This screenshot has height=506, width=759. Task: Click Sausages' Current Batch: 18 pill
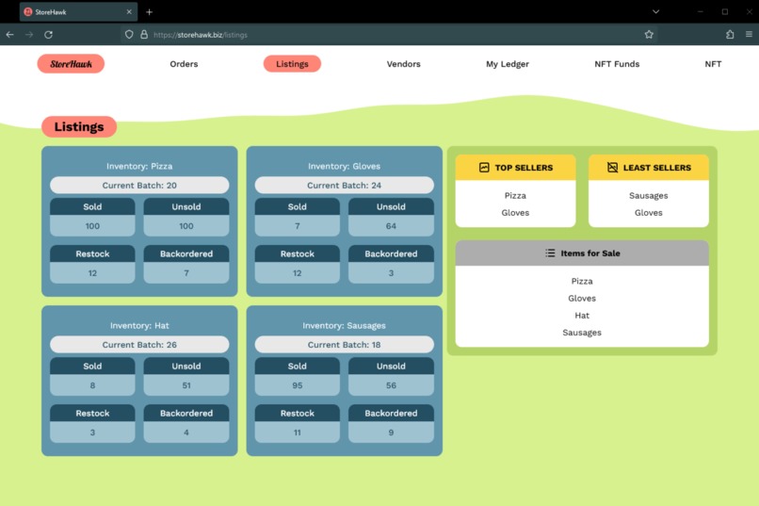click(x=344, y=344)
